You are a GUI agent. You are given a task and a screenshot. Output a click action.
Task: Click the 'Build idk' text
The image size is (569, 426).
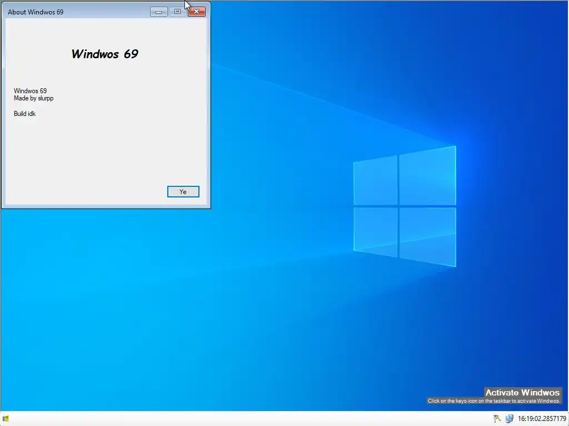[24, 114]
